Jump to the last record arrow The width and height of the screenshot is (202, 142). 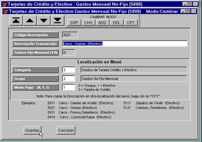click(57, 21)
